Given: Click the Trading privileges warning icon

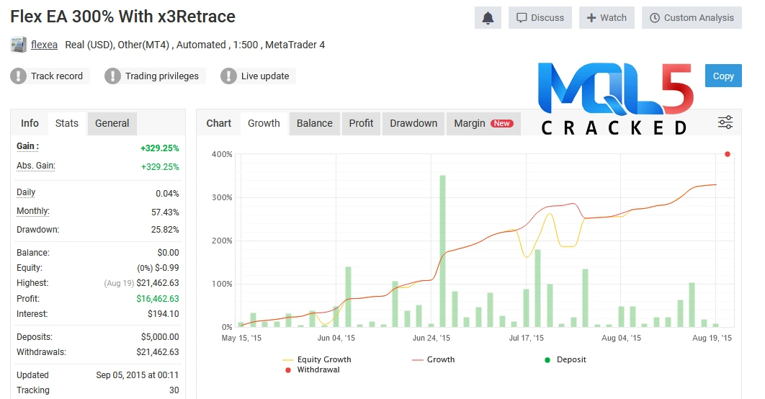Looking at the screenshot, I should tap(112, 76).
